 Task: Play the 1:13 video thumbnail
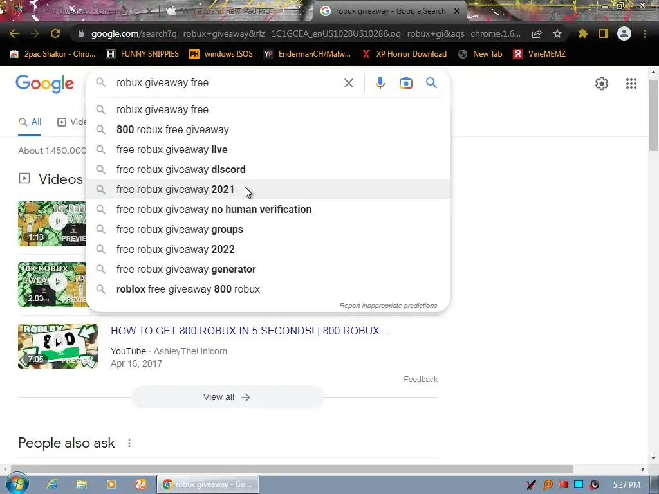click(x=51, y=223)
